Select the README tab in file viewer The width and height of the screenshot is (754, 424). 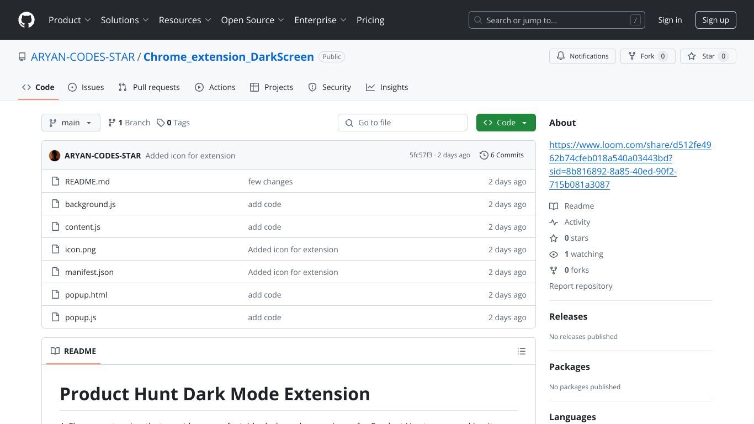tap(73, 351)
